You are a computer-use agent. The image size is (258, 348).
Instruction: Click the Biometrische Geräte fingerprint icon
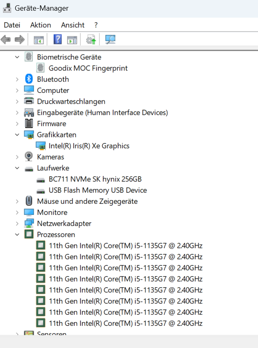click(29, 57)
